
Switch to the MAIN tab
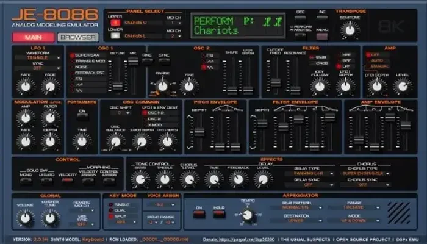click(x=33, y=37)
